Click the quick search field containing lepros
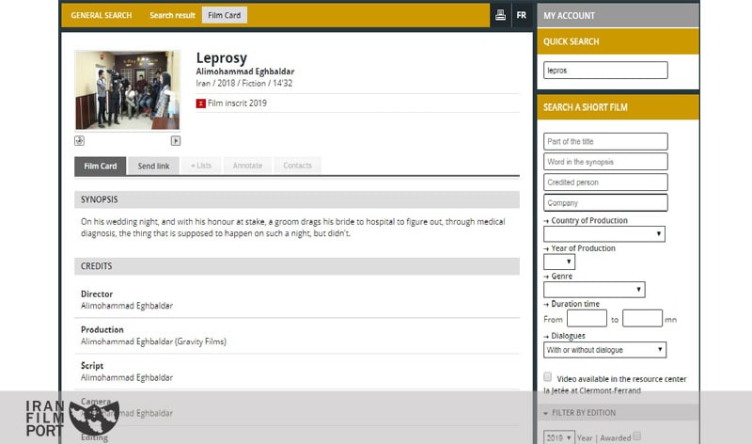This screenshot has width=752, height=444. coord(604,71)
